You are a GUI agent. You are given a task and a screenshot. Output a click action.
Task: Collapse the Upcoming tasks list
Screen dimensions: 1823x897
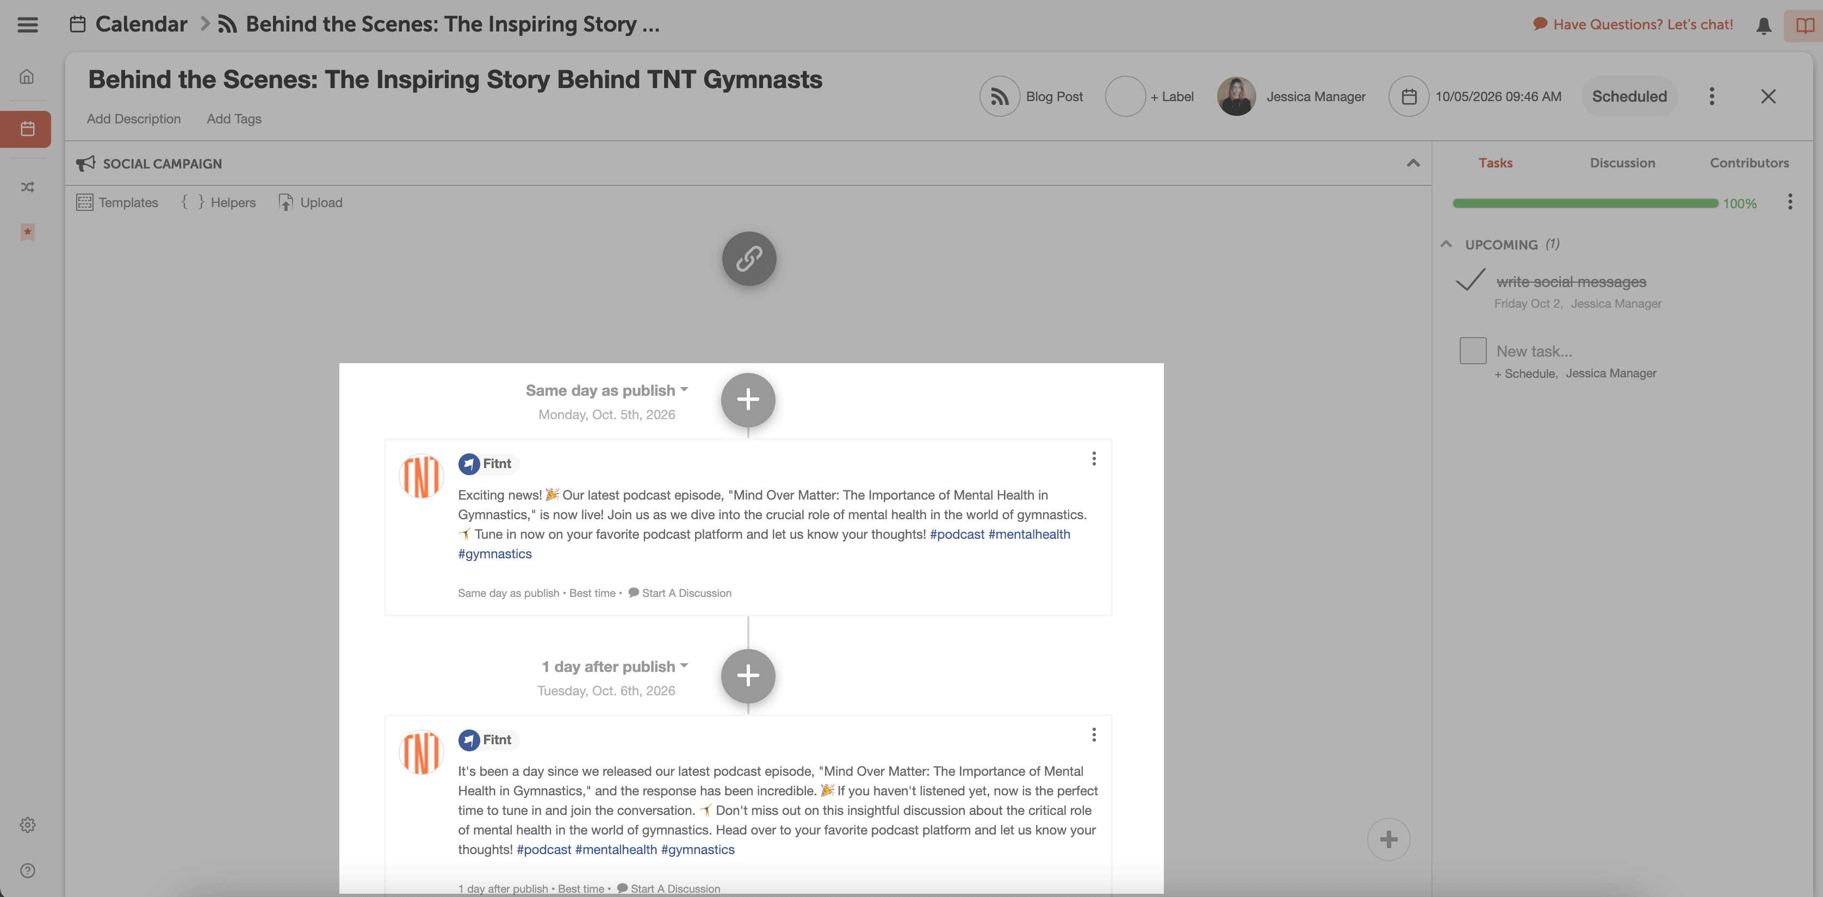(1446, 244)
